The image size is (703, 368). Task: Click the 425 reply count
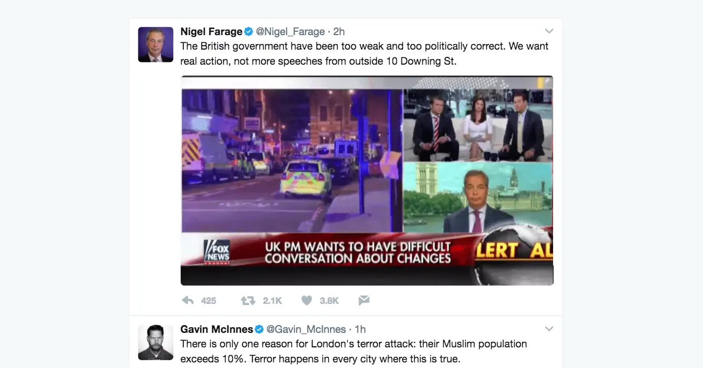click(x=209, y=301)
